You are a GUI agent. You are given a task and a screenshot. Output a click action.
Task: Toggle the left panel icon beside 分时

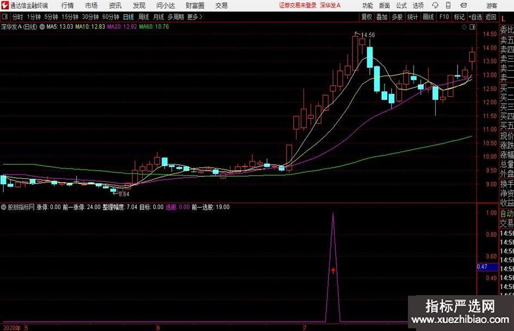[5, 17]
